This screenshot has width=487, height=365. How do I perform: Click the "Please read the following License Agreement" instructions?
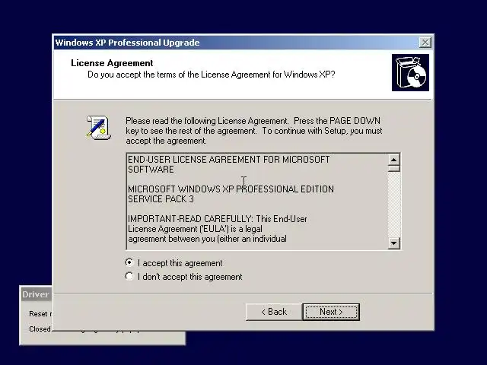click(253, 131)
